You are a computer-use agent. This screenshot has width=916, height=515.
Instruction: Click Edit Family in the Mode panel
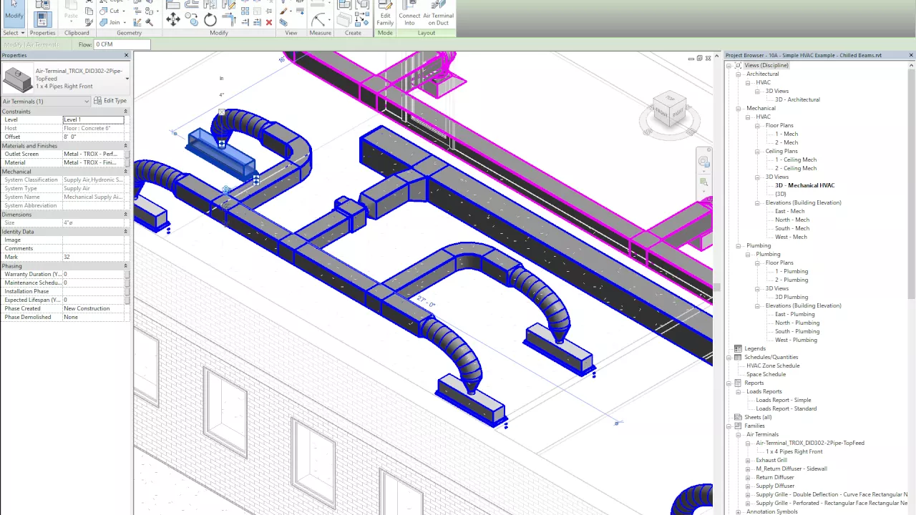385,14
